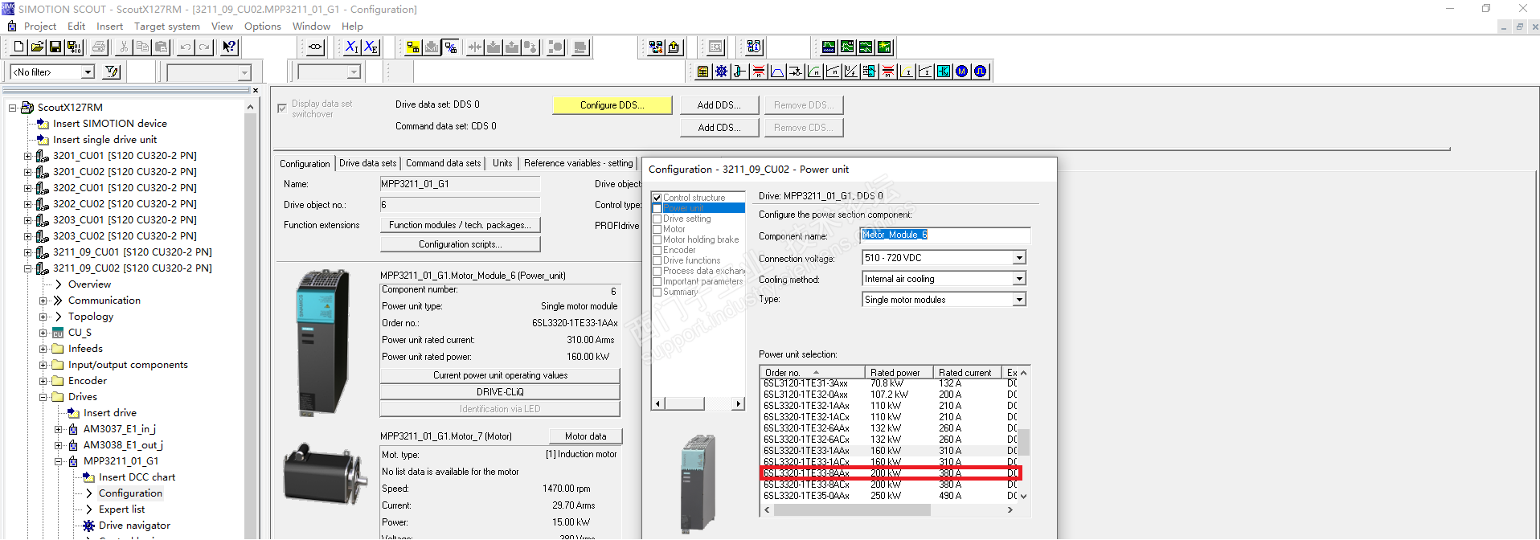The height and width of the screenshot is (540, 1540).
Task: Click the context help arrow icon
Action: pos(229,47)
